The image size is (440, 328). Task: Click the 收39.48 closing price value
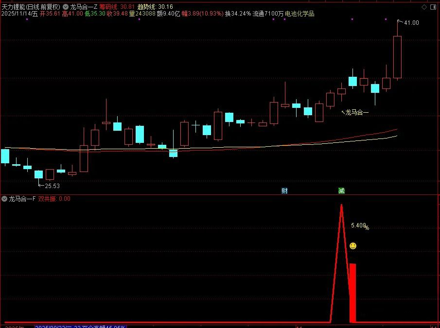coord(117,14)
